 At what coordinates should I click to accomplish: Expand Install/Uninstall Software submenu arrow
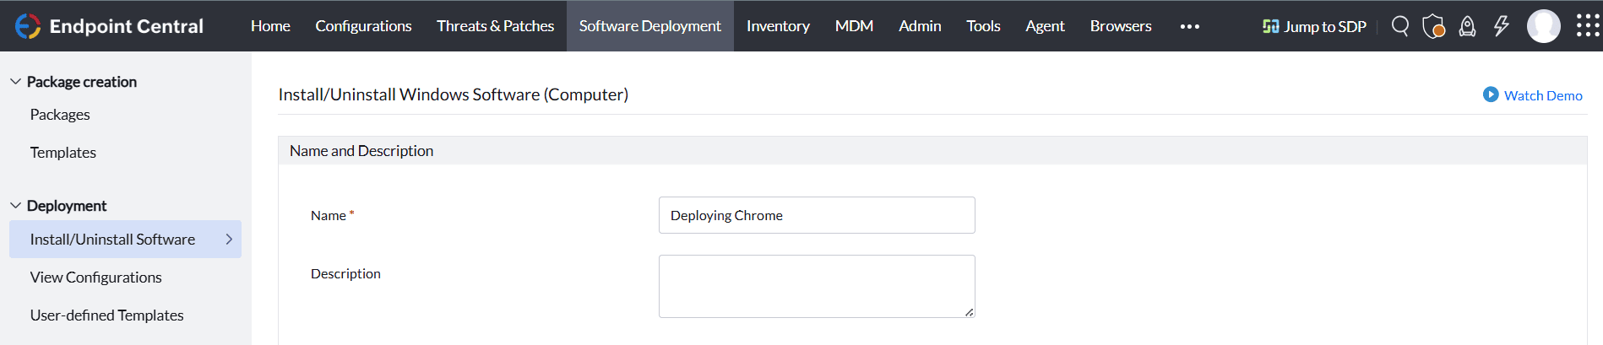pyautogui.click(x=229, y=240)
